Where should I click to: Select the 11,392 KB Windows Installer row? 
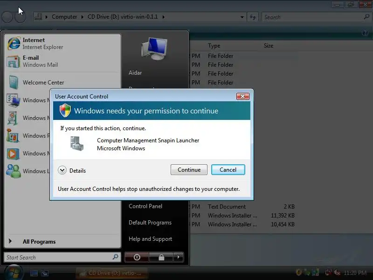242,216
